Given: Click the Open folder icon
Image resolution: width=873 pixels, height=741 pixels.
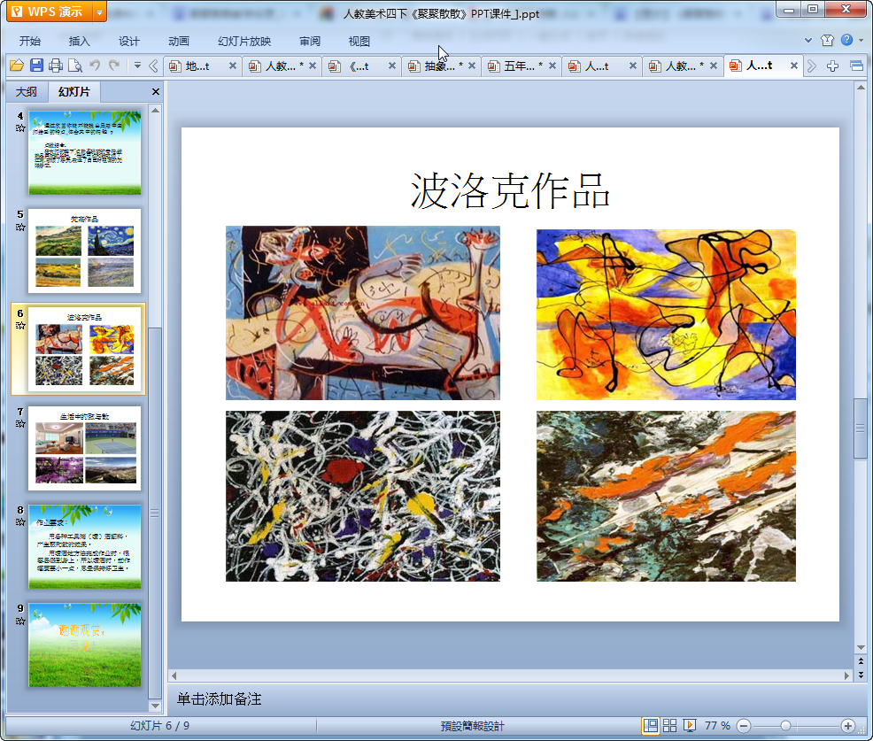Looking at the screenshot, I should (17, 66).
